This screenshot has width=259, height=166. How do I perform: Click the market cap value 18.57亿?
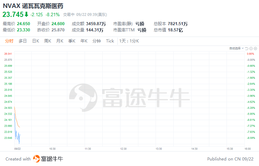click(x=175, y=30)
